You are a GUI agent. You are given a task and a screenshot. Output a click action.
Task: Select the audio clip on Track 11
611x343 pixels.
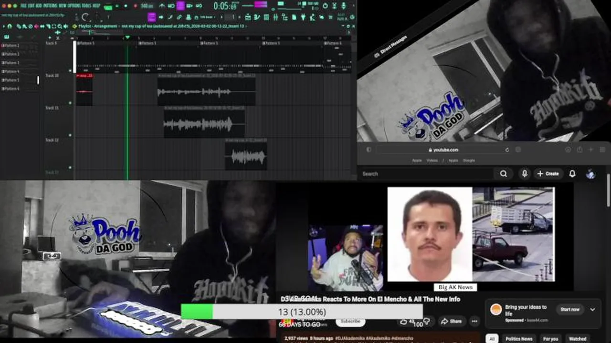[x=204, y=123]
